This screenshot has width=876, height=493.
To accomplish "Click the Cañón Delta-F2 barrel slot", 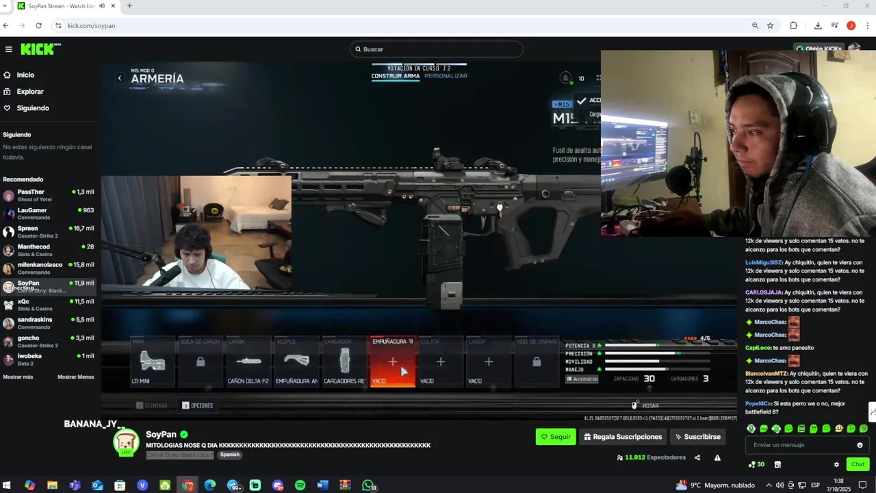I will tap(248, 362).
